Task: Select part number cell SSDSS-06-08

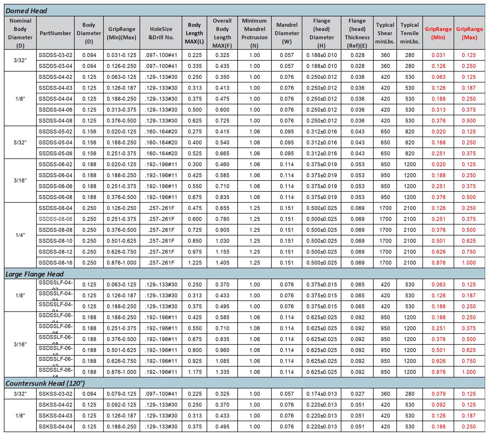Action: coord(55,197)
